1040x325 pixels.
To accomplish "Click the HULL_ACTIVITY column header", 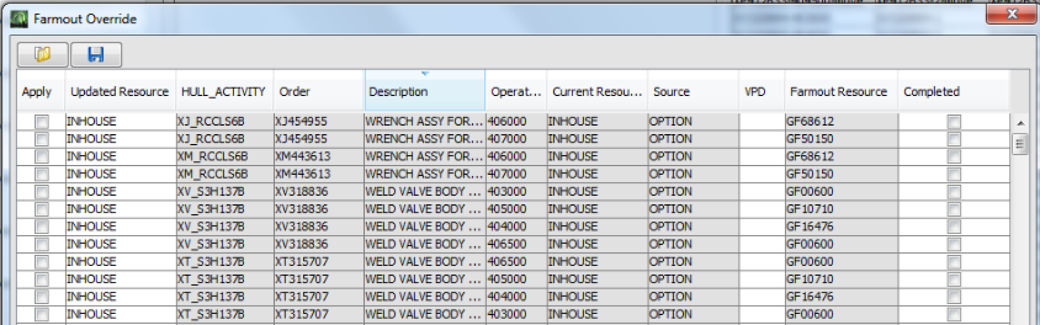I will [x=223, y=92].
